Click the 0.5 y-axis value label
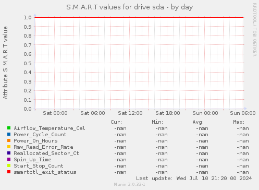 tap(28, 63)
